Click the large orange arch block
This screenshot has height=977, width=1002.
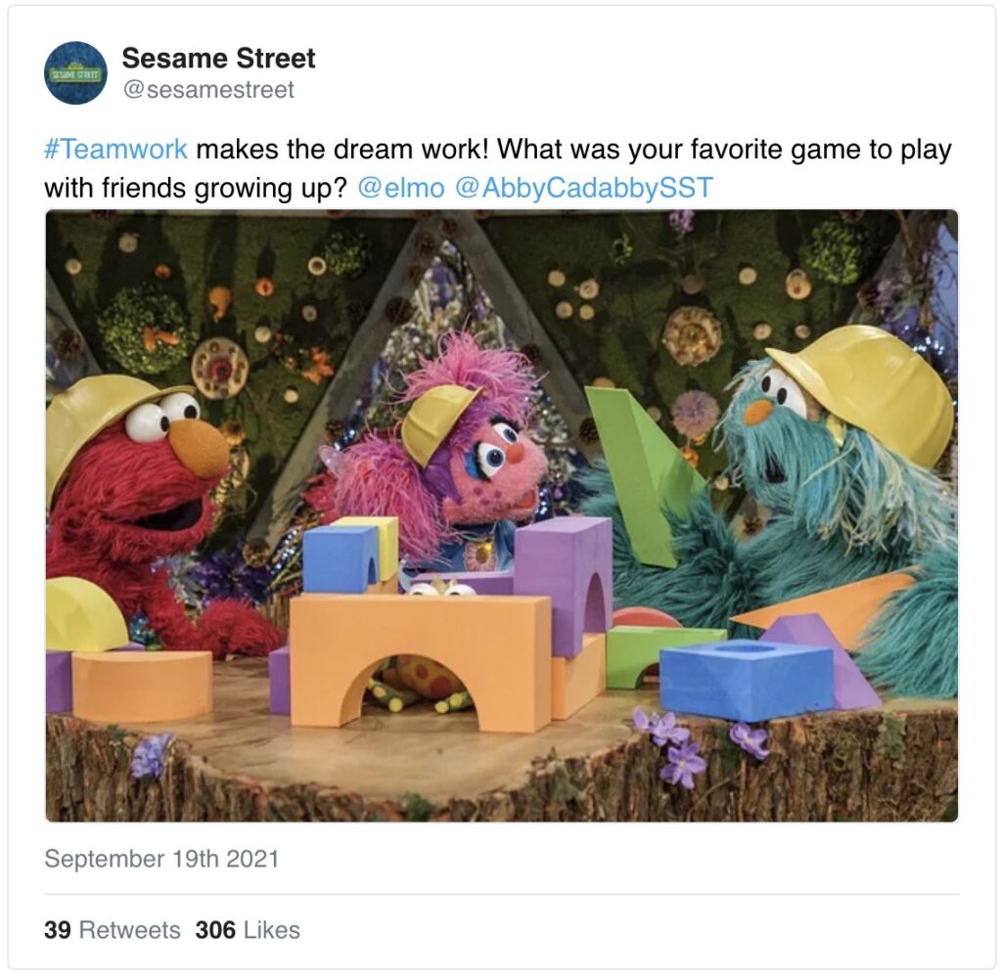[x=420, y=661]
